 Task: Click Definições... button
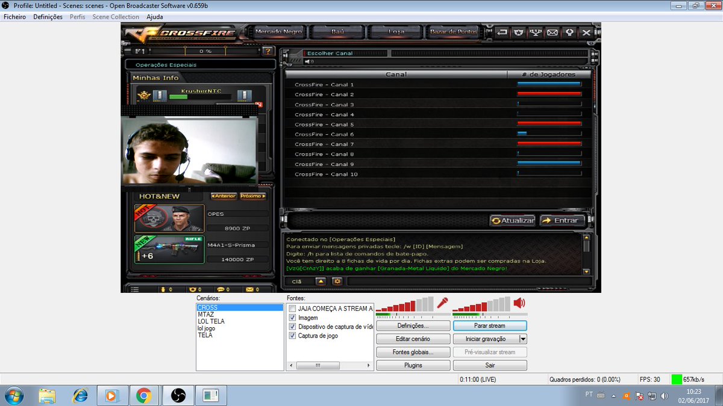point(413,325)
